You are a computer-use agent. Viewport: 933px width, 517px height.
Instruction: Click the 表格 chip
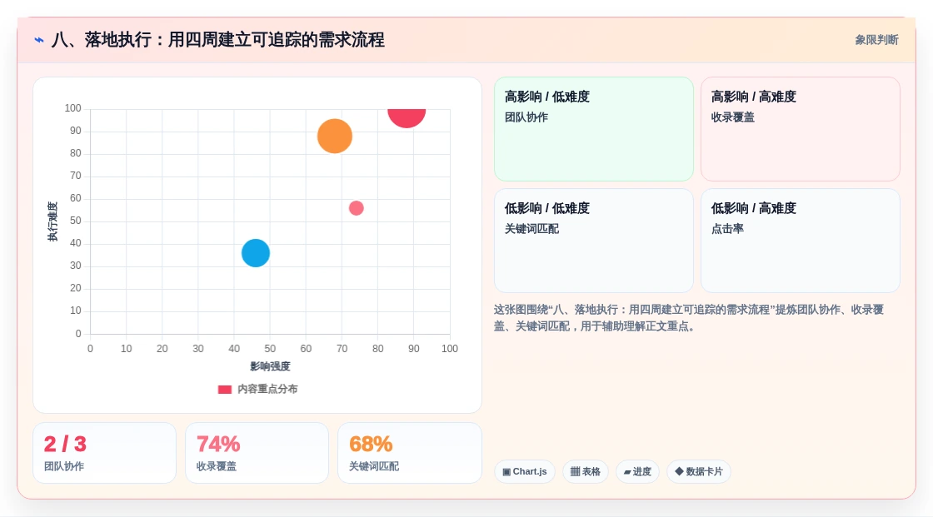coord(586,472)
